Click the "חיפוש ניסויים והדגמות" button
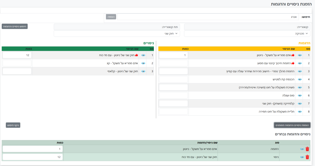 click(x=15, y=26)
